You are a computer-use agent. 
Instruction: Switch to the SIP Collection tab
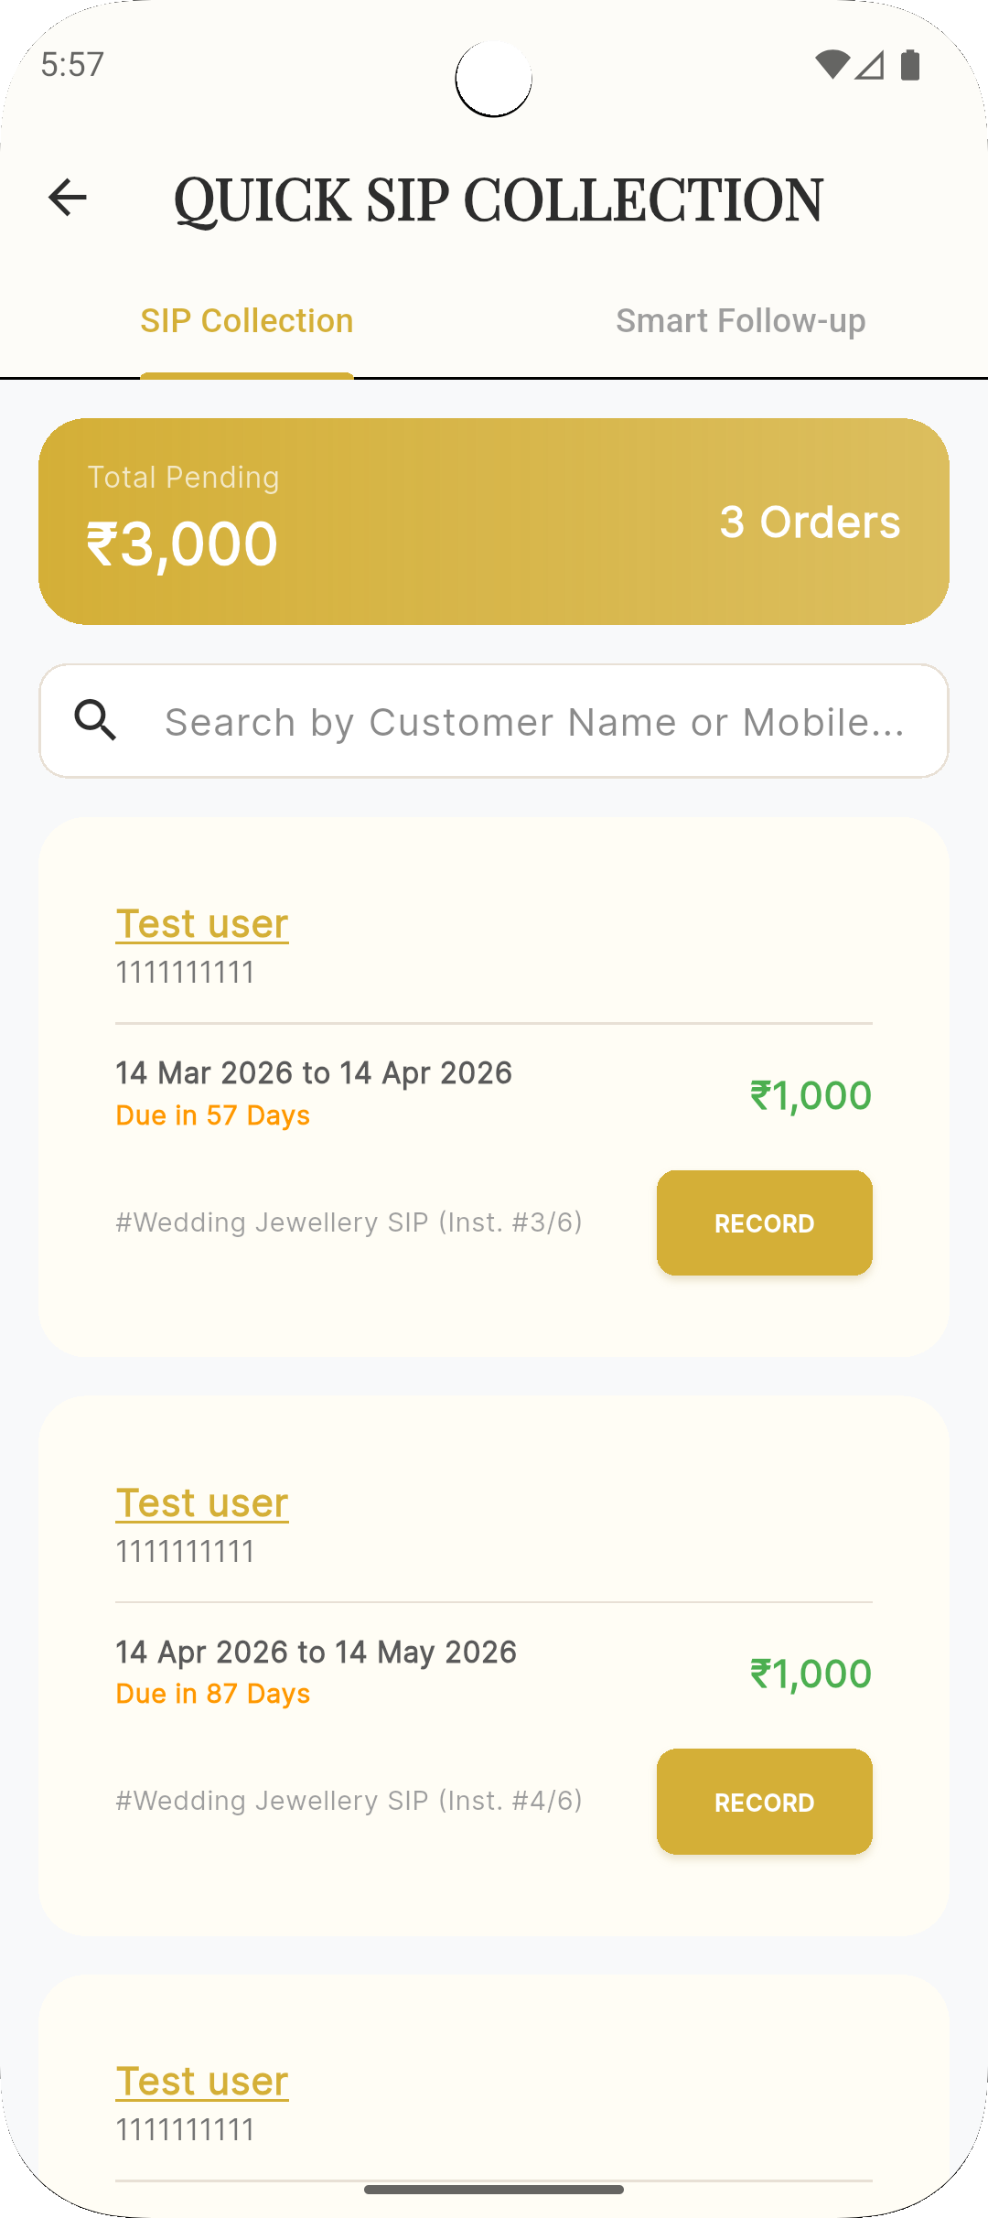pyautogui.click(x=247, y=321)
